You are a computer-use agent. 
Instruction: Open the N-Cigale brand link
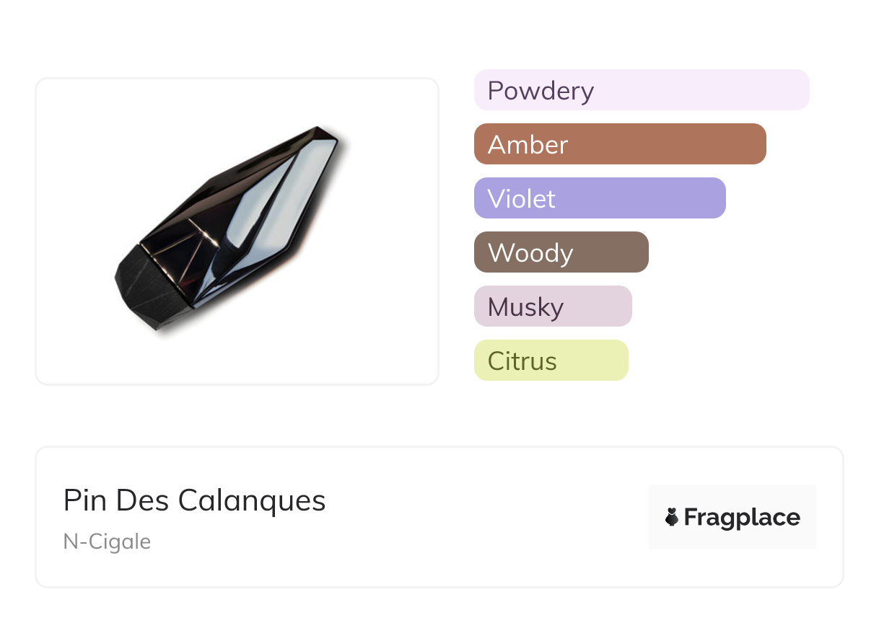107,542
